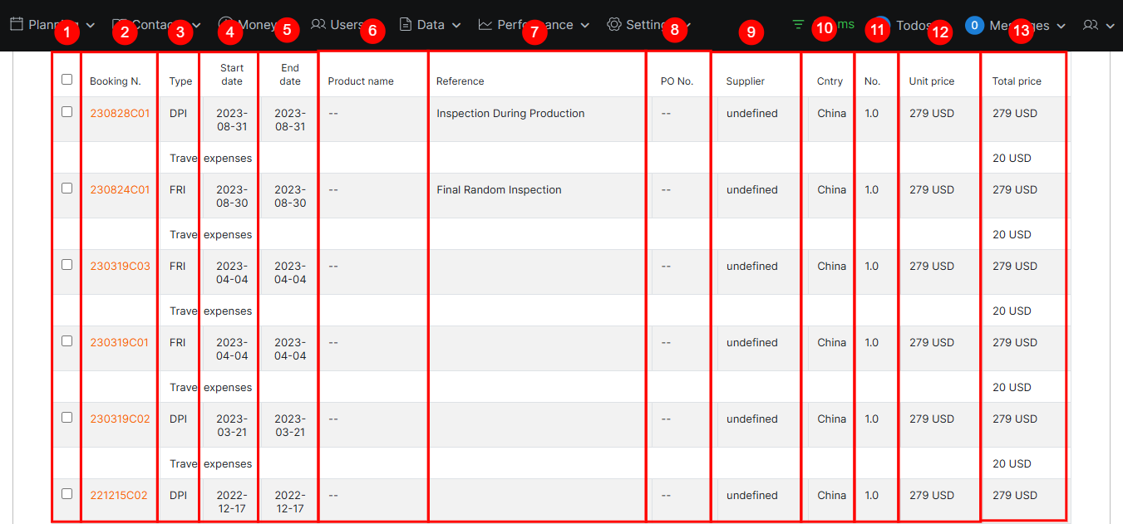Click the gear icon for Settings

click(614, 25)
